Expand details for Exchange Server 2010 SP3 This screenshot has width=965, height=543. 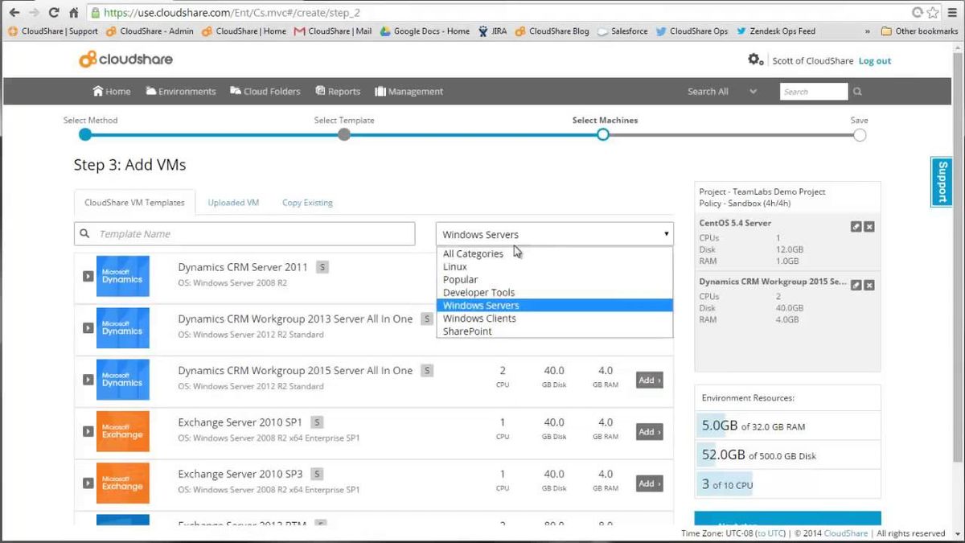[88, 483]
